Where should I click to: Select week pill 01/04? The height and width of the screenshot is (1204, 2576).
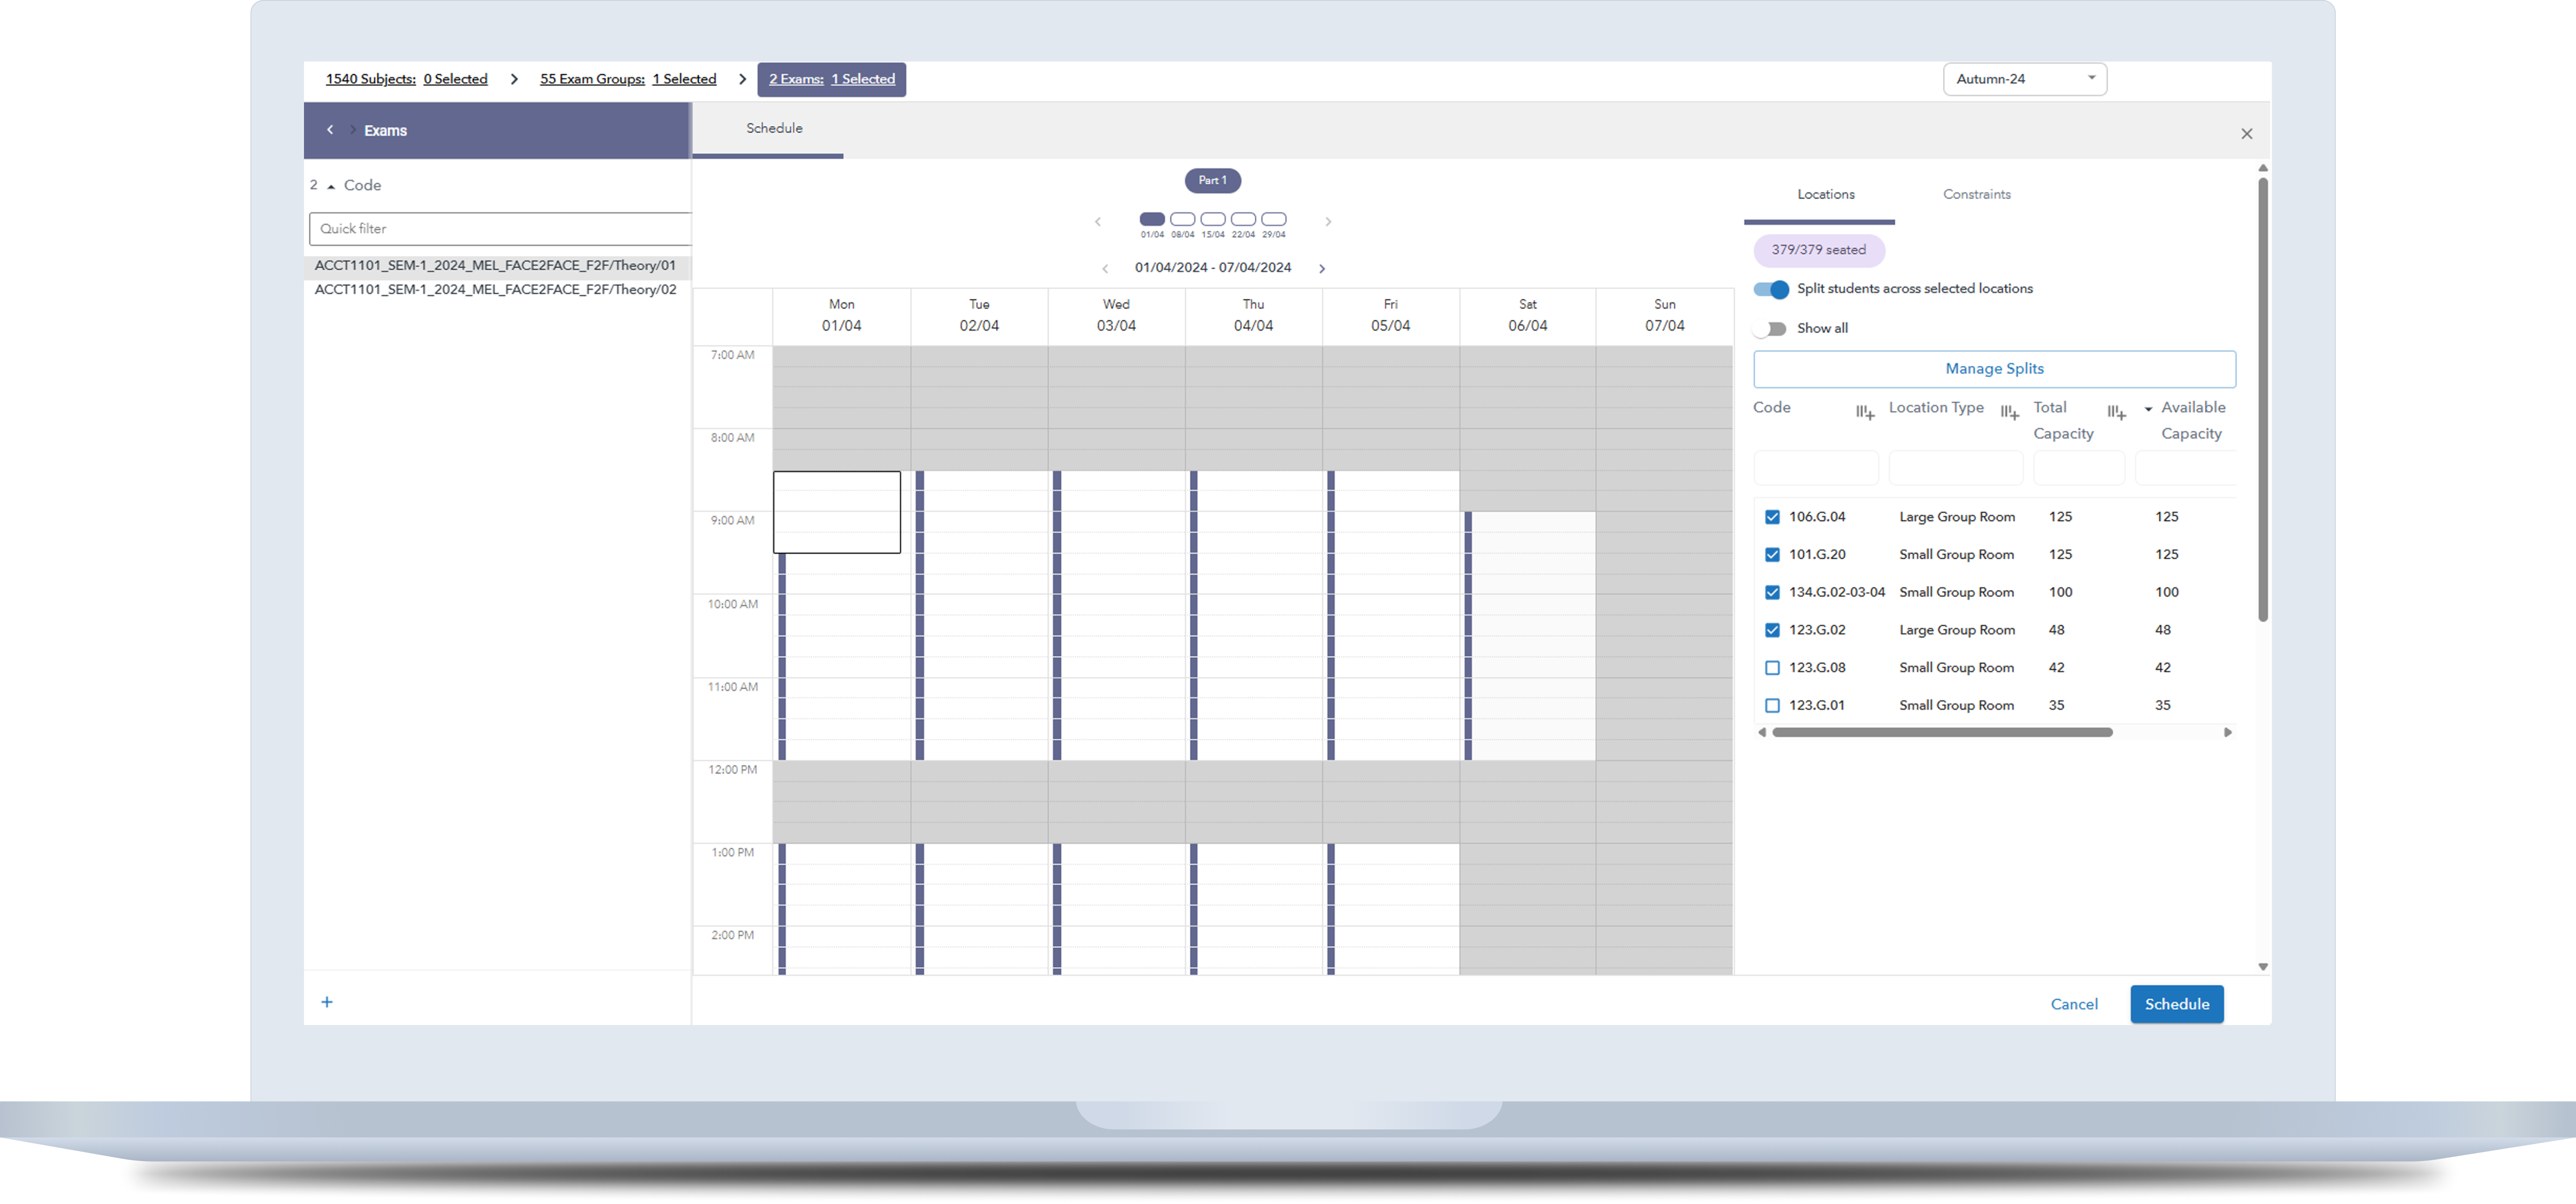click(x=1152, y=219)
